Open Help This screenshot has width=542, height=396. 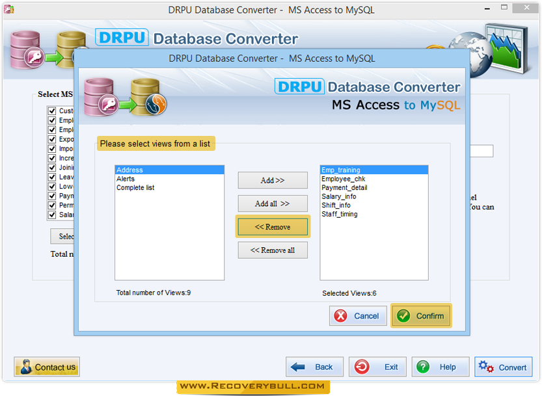pyautogui.click(x=440, y=367)
